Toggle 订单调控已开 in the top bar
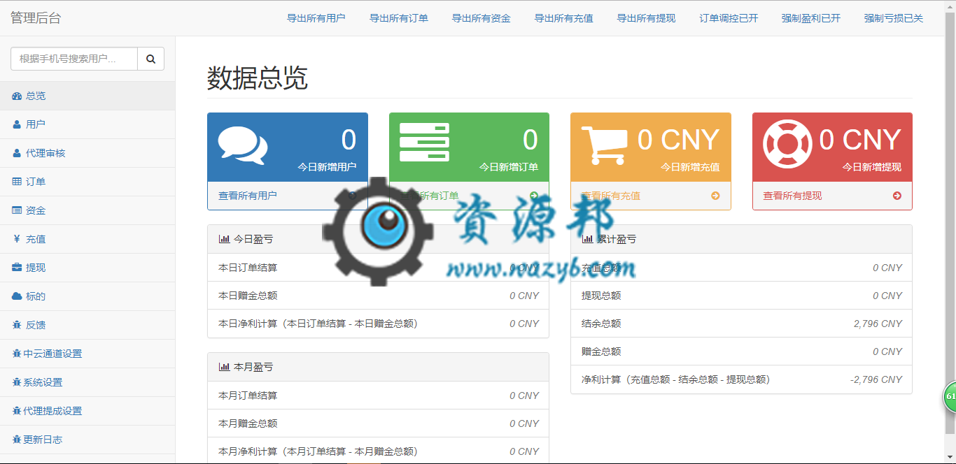 point(729,18)
